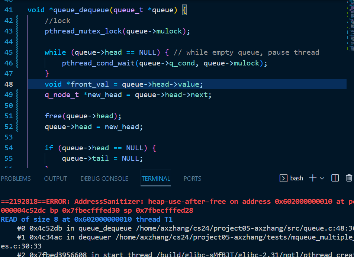Open the launch profile dropdown chevron
The height and width of the screenshot is (257, 354).
(322, 178)
